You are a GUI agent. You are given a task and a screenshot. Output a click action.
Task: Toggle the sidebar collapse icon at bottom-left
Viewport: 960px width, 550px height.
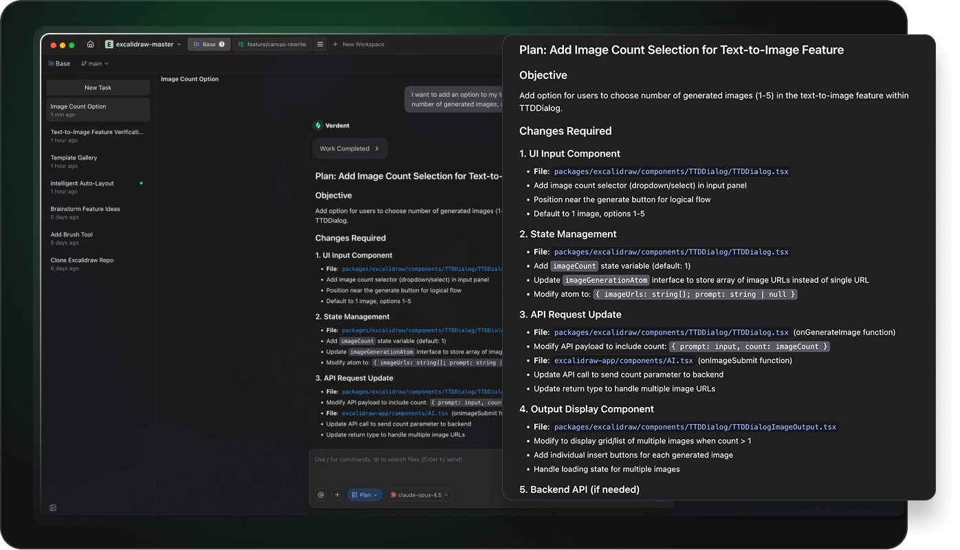tap(53, 508)
